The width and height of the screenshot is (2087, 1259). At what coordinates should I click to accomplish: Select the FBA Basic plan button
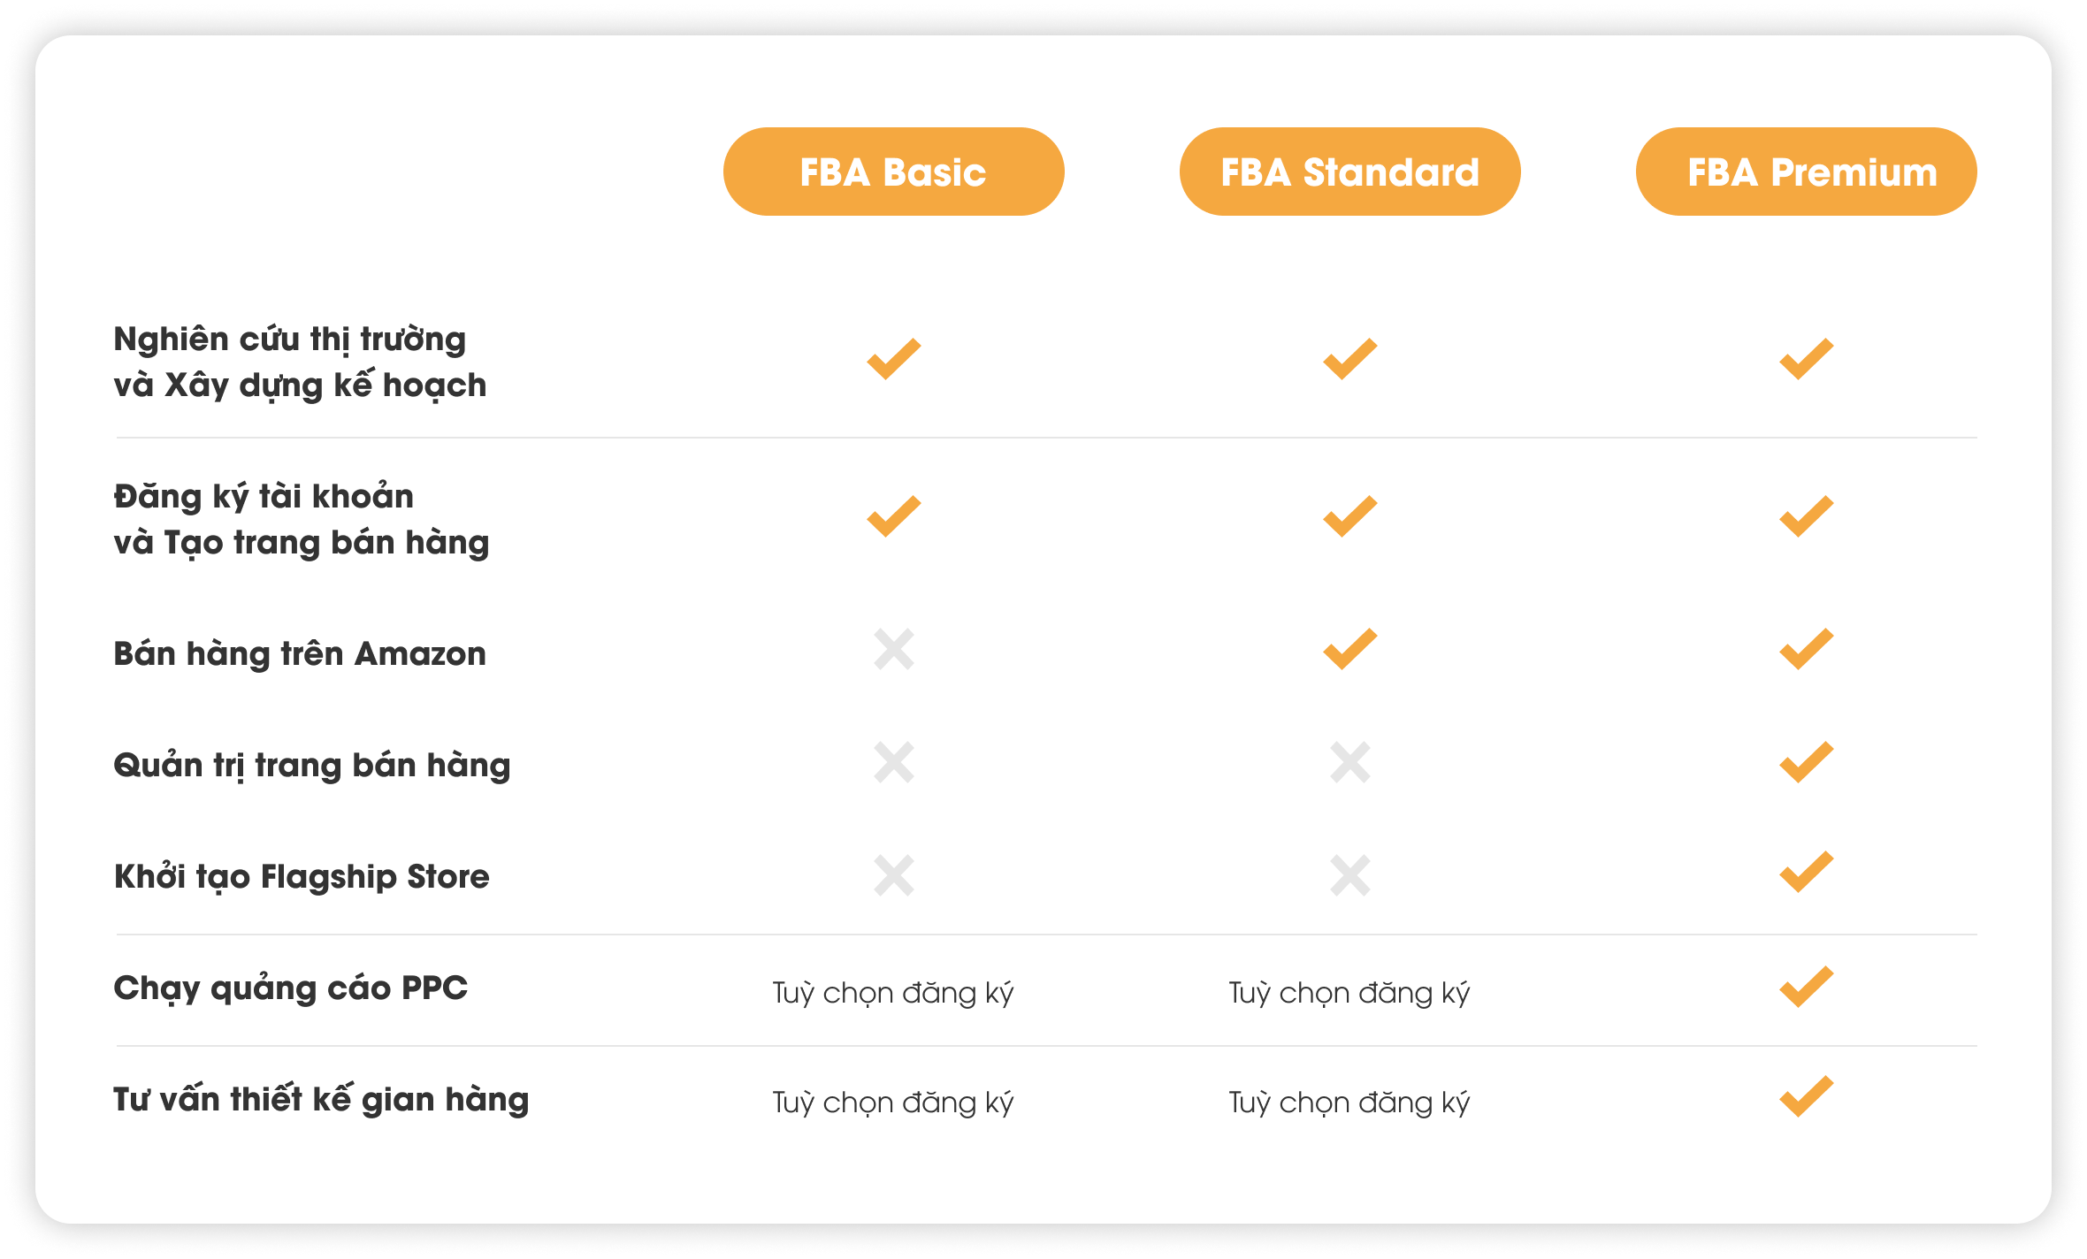click(x=893, y=172)
